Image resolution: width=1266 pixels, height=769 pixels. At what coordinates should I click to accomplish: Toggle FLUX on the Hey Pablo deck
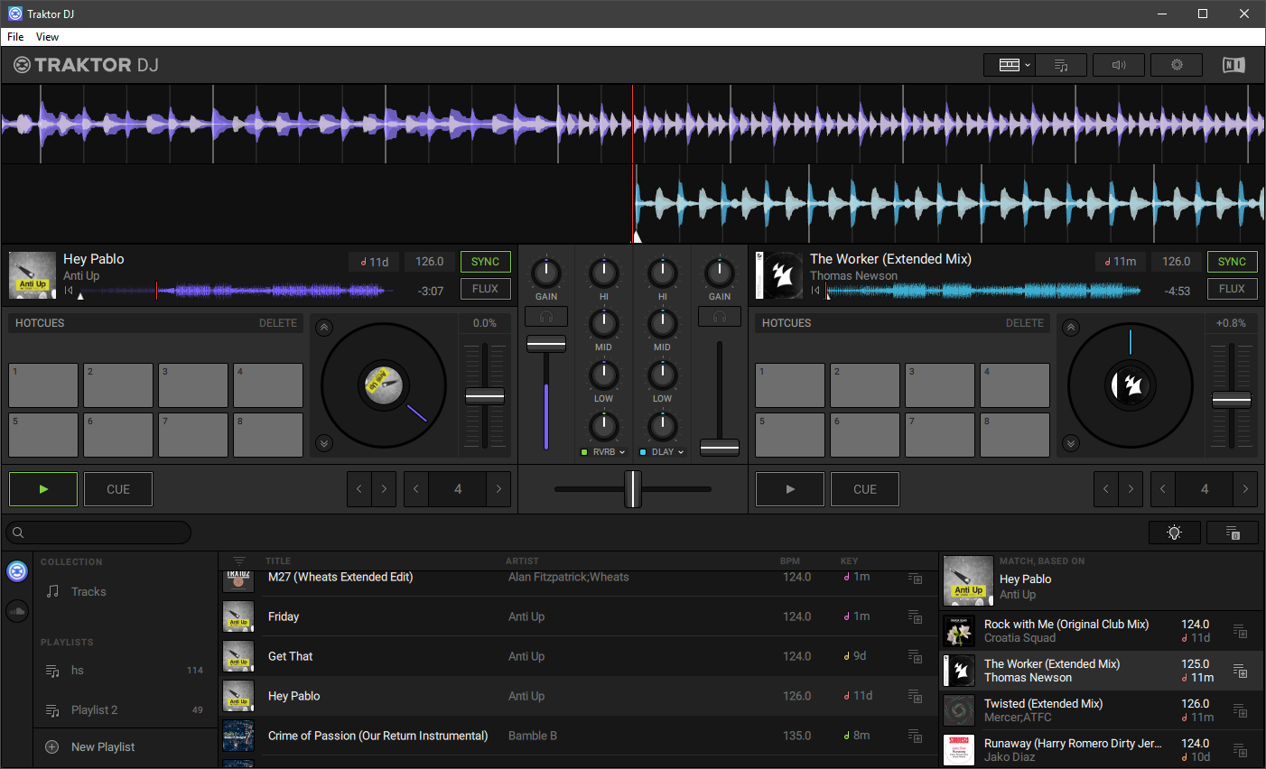tap(485, 289)
